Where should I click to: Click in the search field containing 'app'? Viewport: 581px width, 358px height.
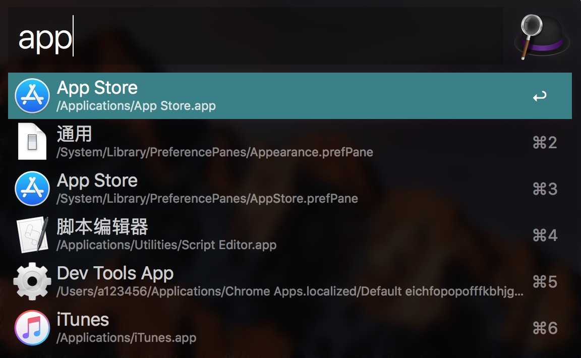[x=256, y=36]
